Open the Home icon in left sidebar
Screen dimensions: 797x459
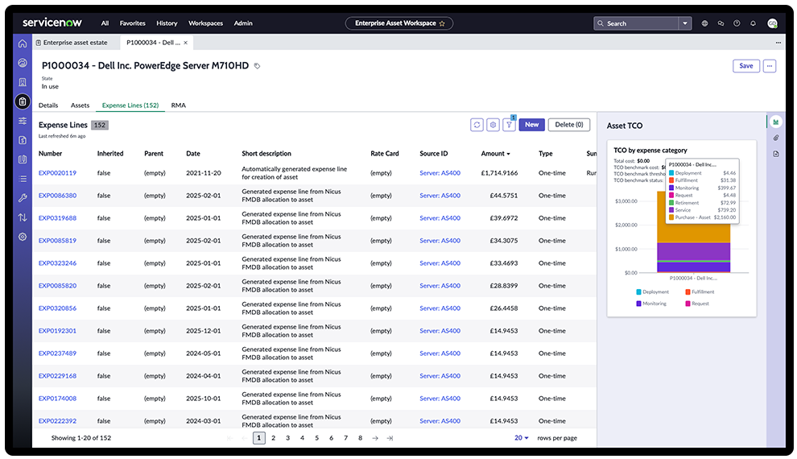23,43
